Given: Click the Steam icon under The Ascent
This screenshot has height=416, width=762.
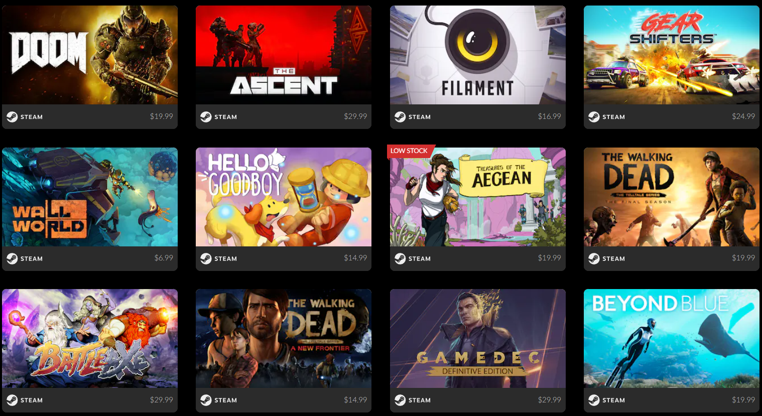Looking at the screenshot, I should pyautogui.click(x=206, y=117).
